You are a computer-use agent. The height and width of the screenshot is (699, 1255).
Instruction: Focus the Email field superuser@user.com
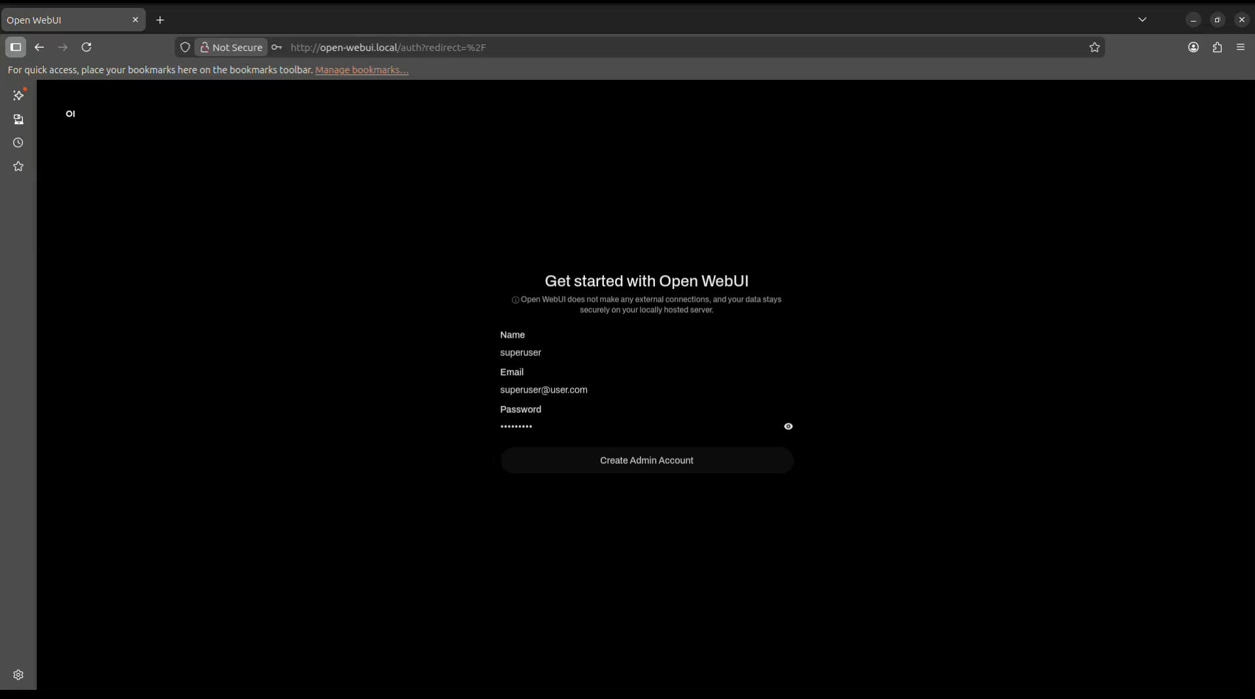(647, 390)
